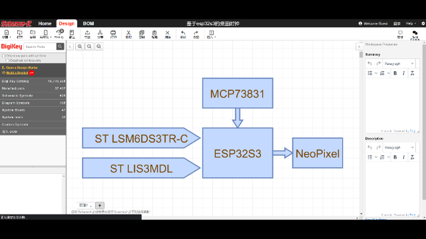This screenshot has height=239, width=426.
Task: Open the page tab dropdown arrow
Action: point(91,206)
